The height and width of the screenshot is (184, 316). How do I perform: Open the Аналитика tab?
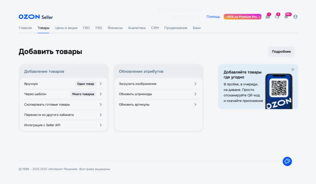[137, 28]
